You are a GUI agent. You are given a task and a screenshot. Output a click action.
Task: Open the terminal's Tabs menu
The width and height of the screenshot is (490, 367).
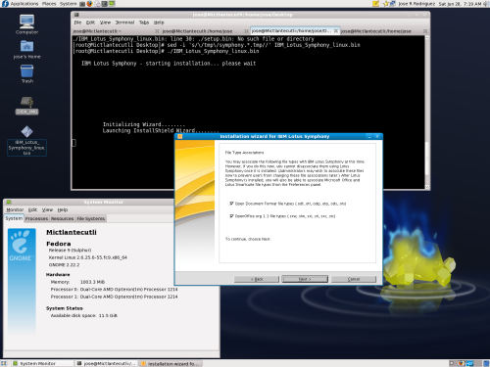144,23
